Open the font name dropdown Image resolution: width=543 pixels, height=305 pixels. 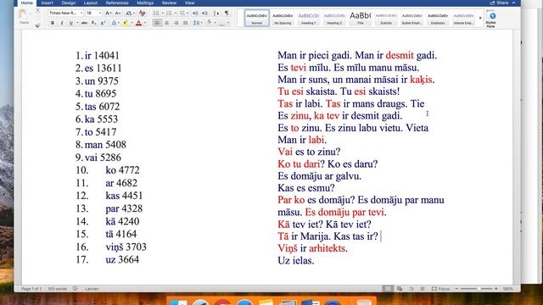81,14
